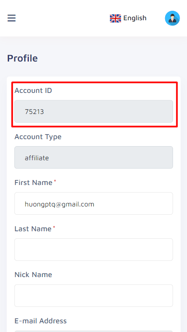This screenshot has height=332, width=187.
Task: Click the Nick Name label
Action: coord(33,275)
